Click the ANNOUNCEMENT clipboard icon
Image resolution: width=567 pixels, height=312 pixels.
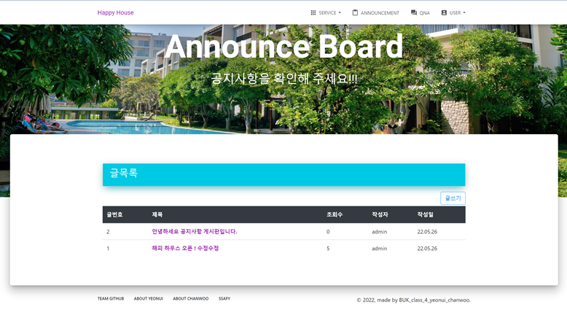click(x=355, y=12)
